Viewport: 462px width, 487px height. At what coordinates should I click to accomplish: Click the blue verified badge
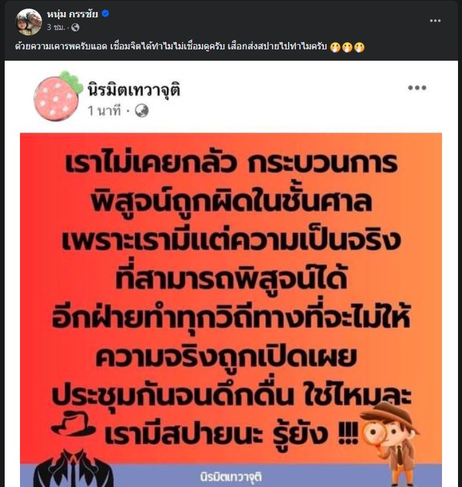coord(105,13)
